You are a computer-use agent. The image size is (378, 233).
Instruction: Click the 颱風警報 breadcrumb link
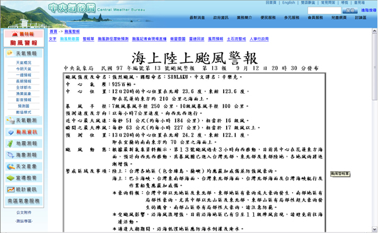72,31
